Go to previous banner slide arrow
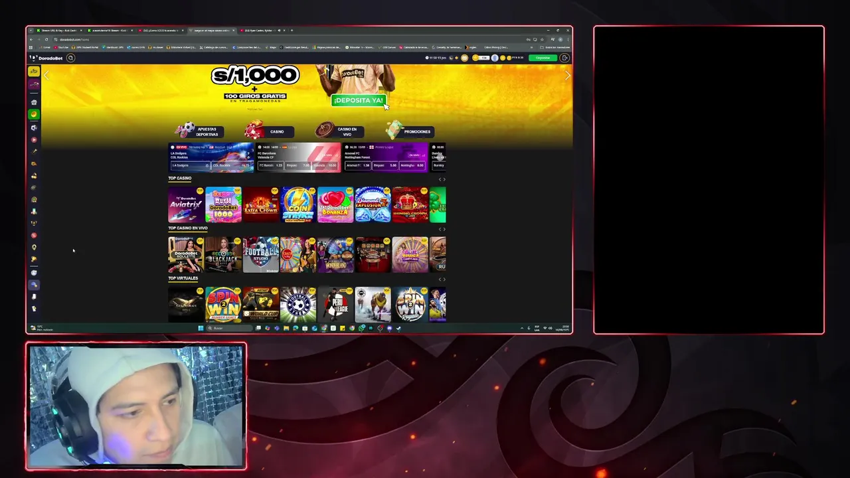The width and height of the screenshot is (850, 478). [46, 76]
